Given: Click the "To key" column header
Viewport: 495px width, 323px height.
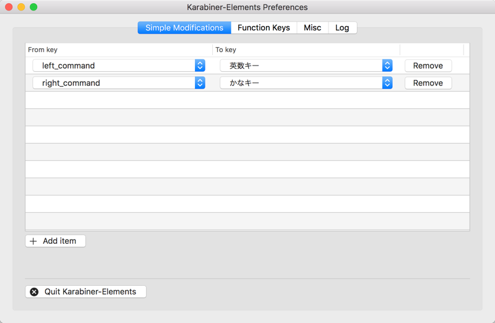Looking at the screenshot, I should pyautogui.click(x=306, y=50).
